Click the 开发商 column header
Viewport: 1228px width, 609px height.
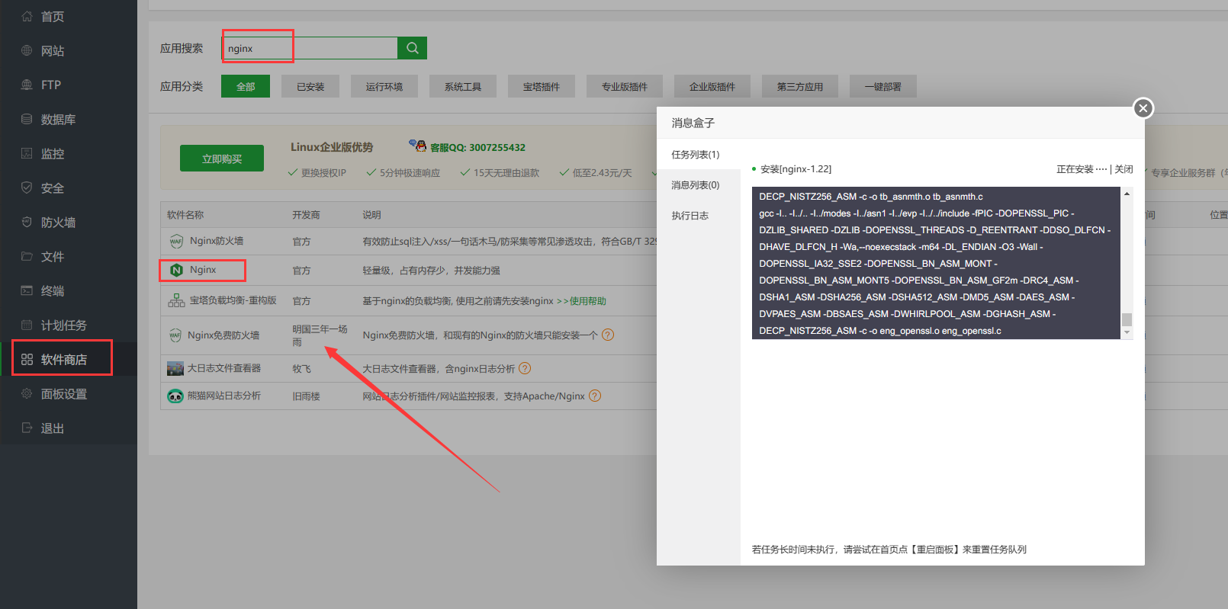pos(306,215)
